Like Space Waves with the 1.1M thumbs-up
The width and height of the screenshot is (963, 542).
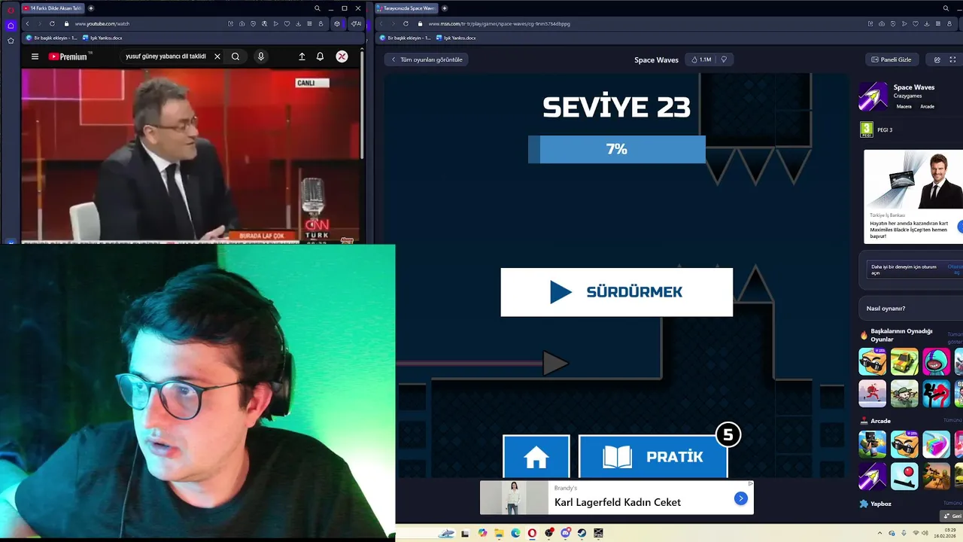[701, 59]
